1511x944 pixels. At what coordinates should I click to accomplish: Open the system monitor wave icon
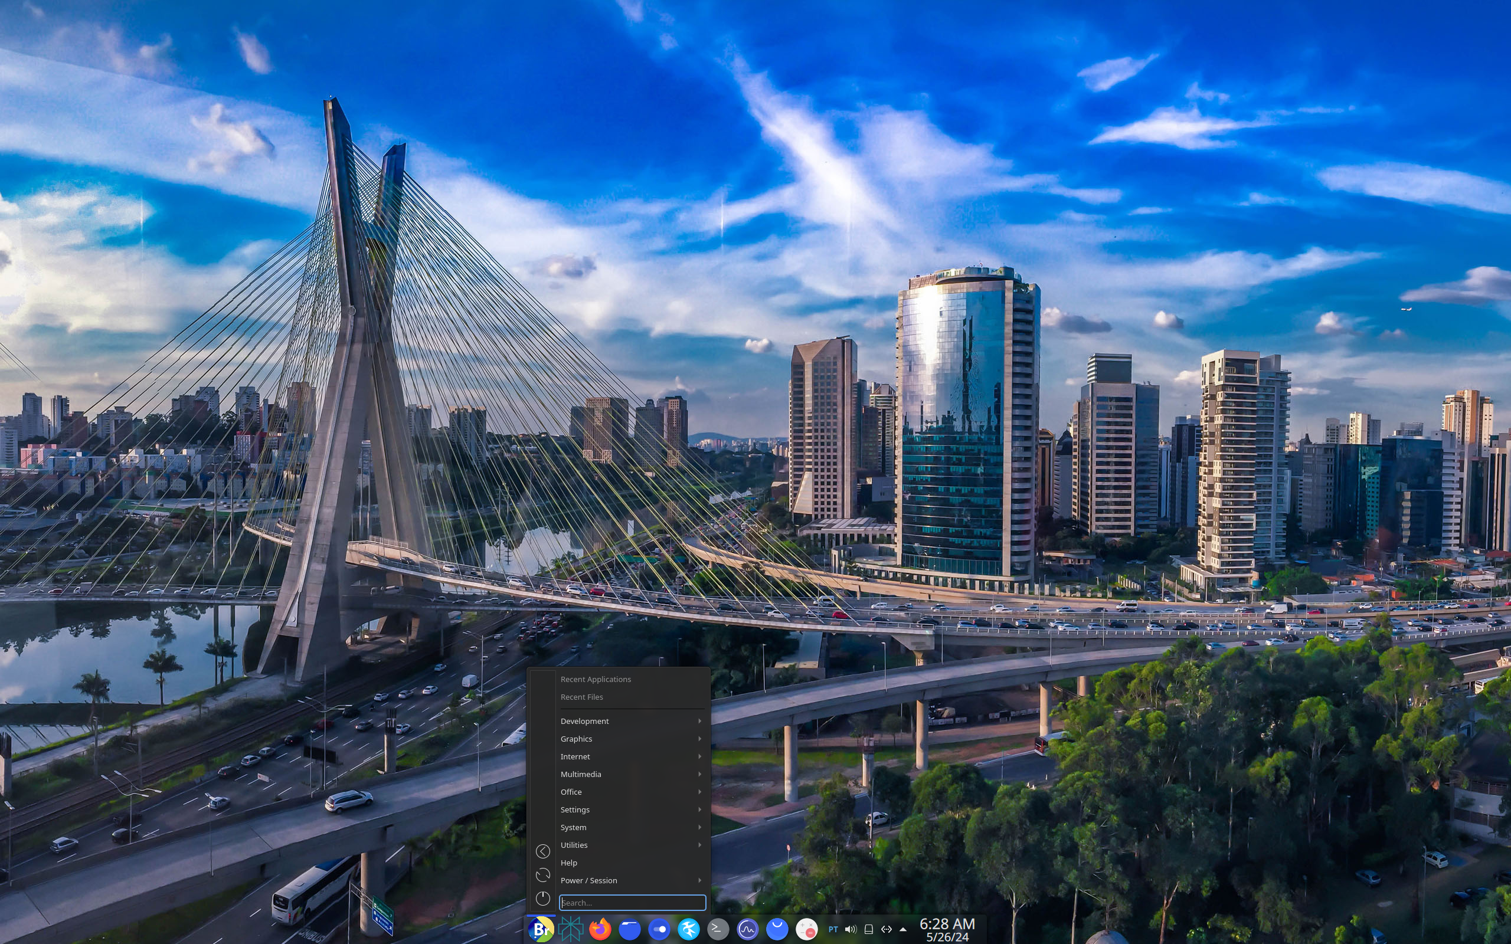(x=747, y=930)
